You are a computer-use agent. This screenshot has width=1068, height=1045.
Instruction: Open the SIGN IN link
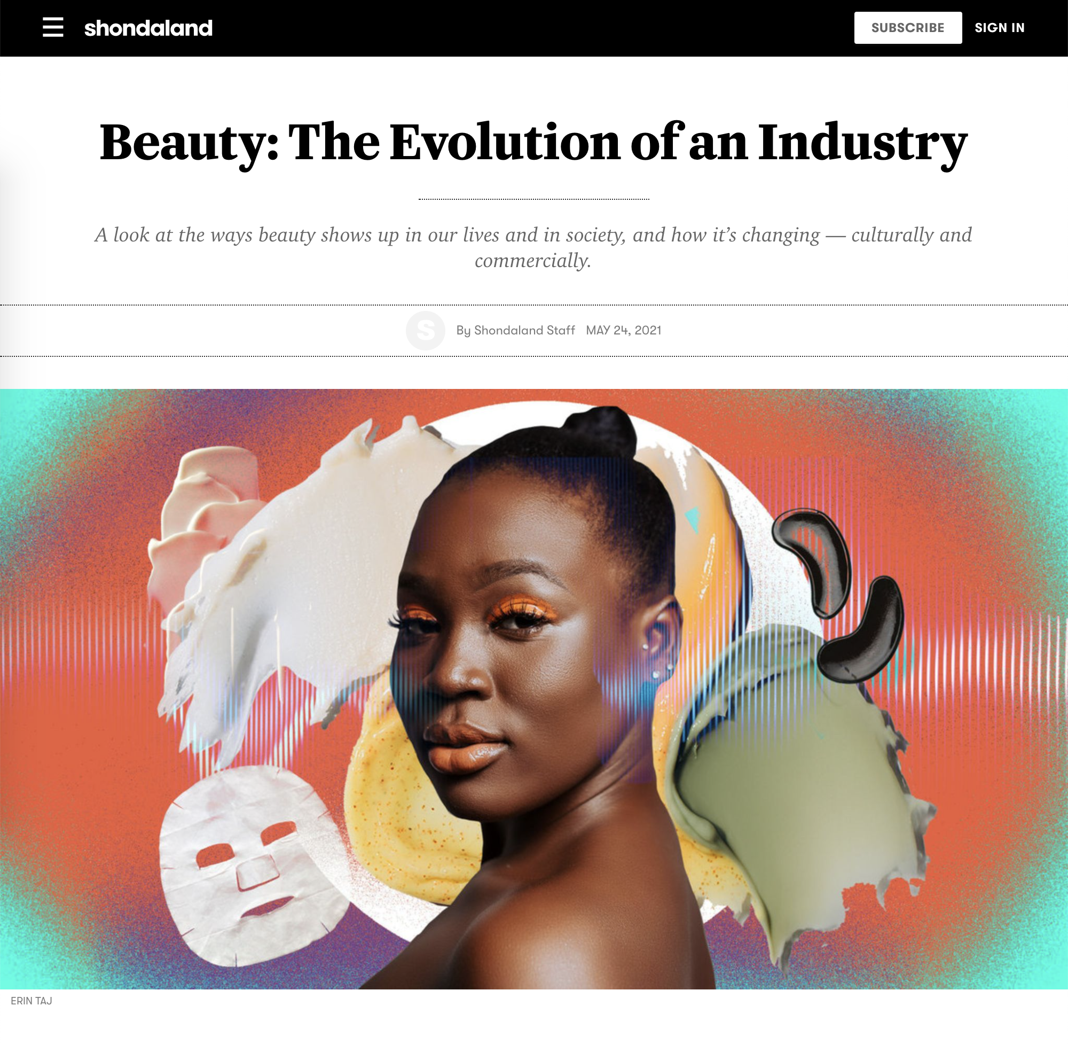tap(1000, 27)
